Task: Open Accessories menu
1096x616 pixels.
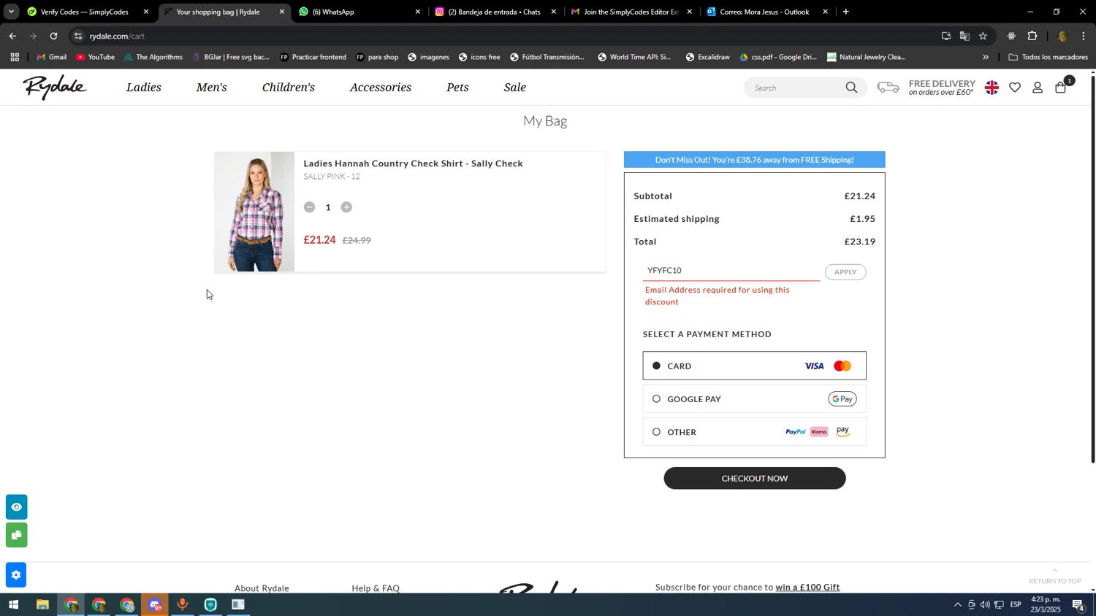Action: [381, 88]
